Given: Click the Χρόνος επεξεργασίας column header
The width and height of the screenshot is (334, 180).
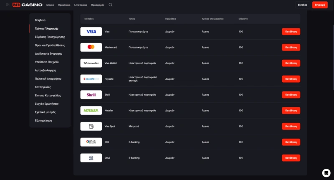Looking at the screenshot, I should [213, 19].
